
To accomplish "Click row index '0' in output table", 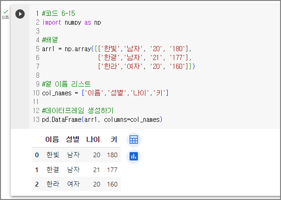I will tap(37, 155).
